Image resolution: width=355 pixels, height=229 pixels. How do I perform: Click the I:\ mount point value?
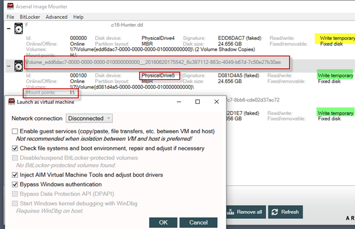[72, 92]
